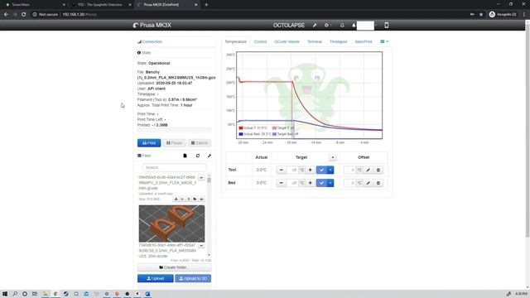The image size is (530, 298).
Task: Increase the Tool target temperature
Action: (x=310, y=170)
